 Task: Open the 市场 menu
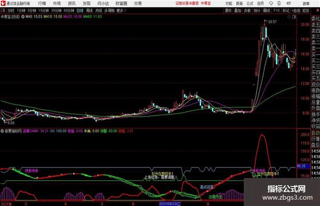click(57, 3)
